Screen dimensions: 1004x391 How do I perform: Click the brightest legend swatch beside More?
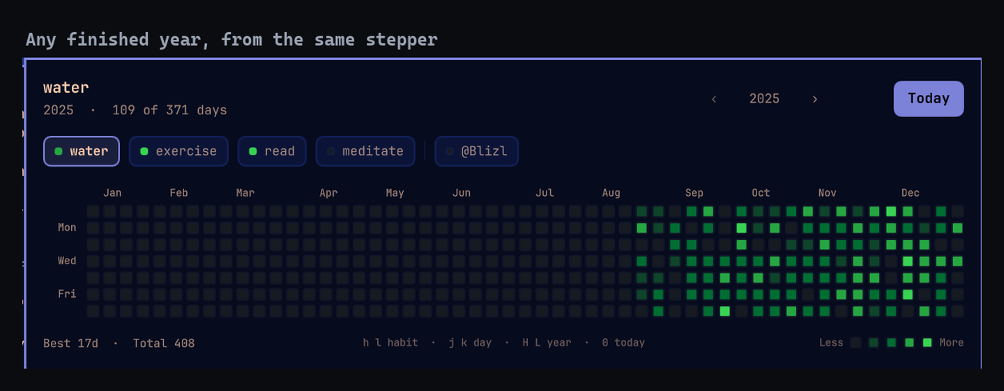coord(927,342)
